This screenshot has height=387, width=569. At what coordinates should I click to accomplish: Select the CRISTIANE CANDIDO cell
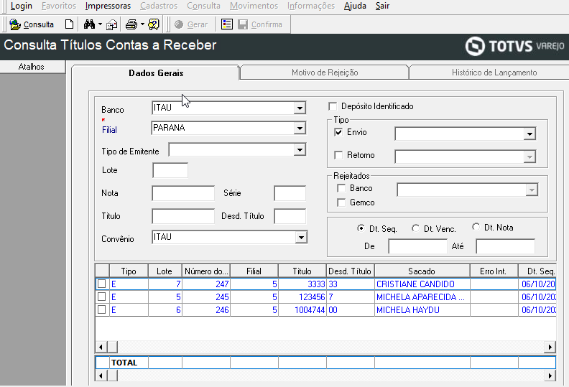pos(422,284)
